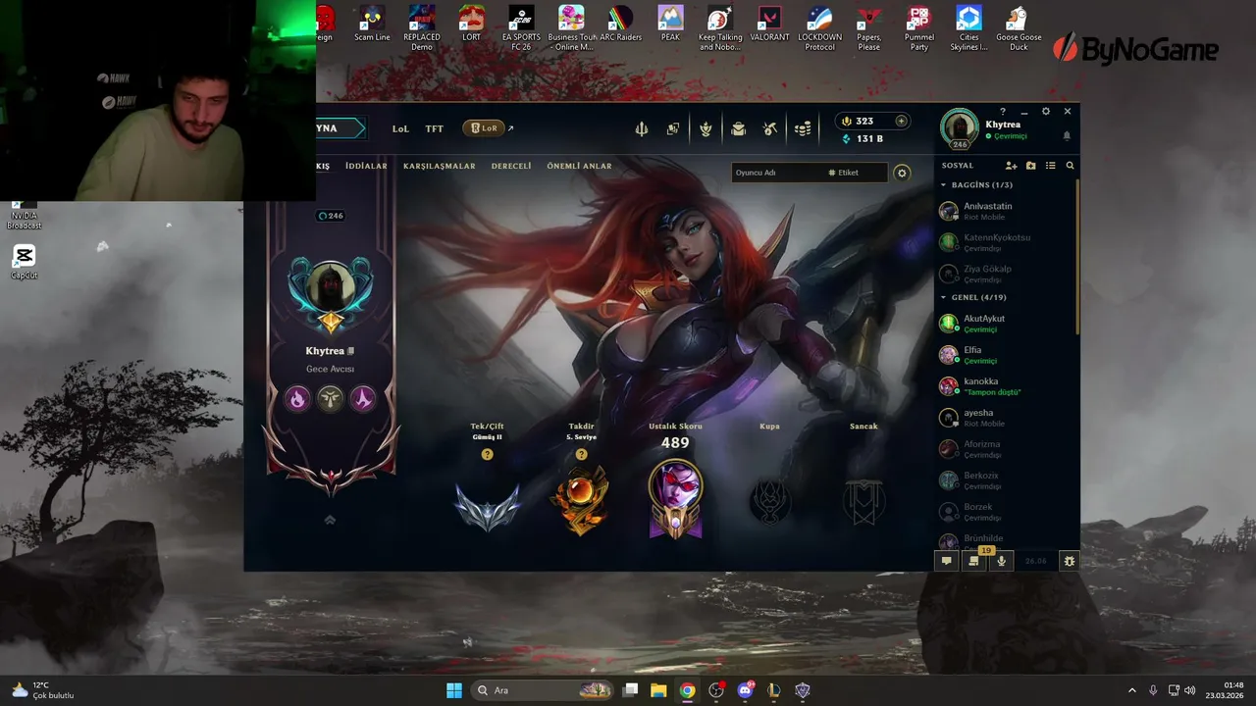Open the Karşılaşmalar match history tab
The image size is (1256, 706).
pyautogui.click(x=439, y=166)
